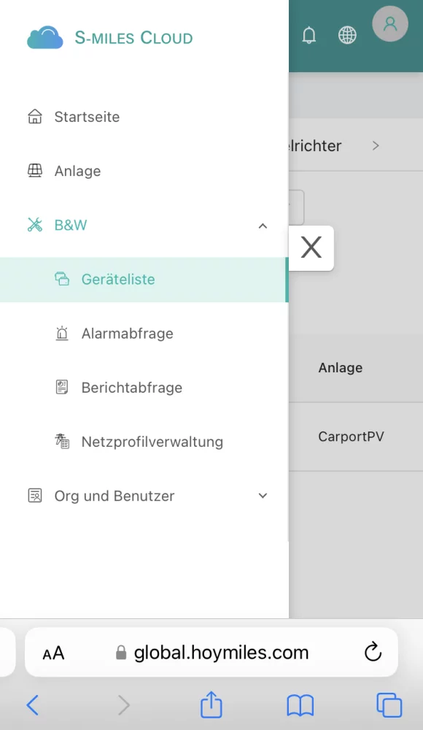
Task: Go to Startseite menu item
Action: tap(144, 117)
